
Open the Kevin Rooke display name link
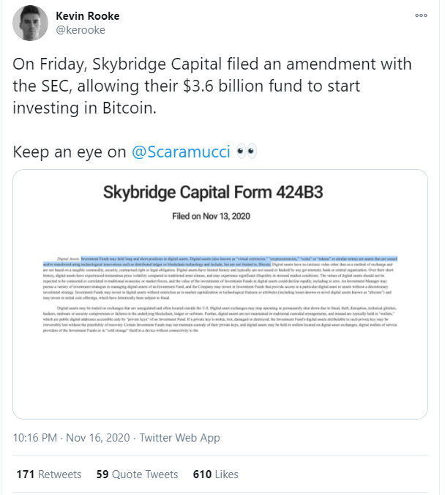tap(89, 15)
